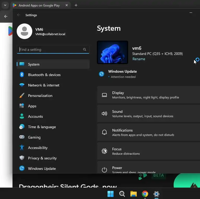The height and width of the screenshot is (199, 200).
Task: Switch to Chrome from the taskbar
Action: [x=145, y=194]
